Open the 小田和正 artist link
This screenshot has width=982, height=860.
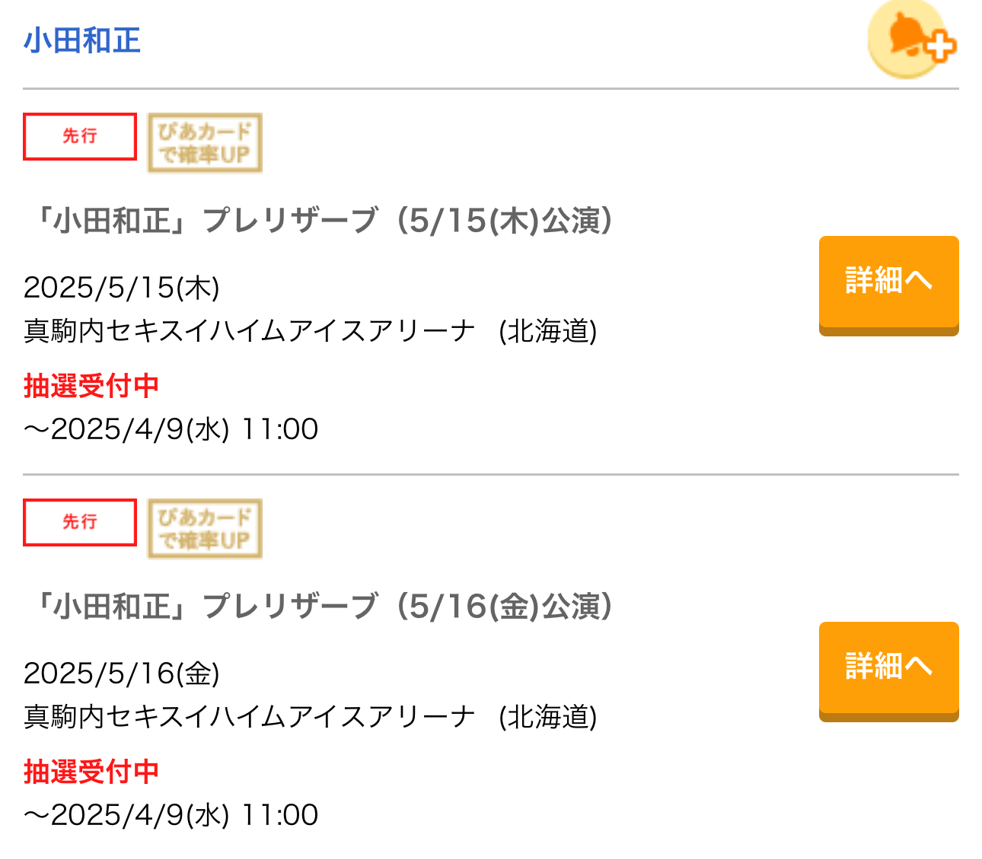click(x=82, y=41)
